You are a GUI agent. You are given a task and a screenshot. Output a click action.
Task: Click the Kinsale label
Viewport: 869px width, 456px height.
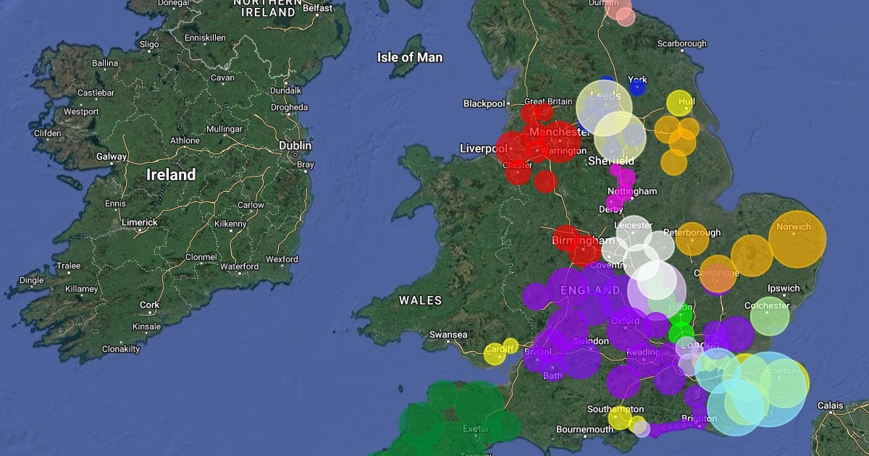click(147, 326)
